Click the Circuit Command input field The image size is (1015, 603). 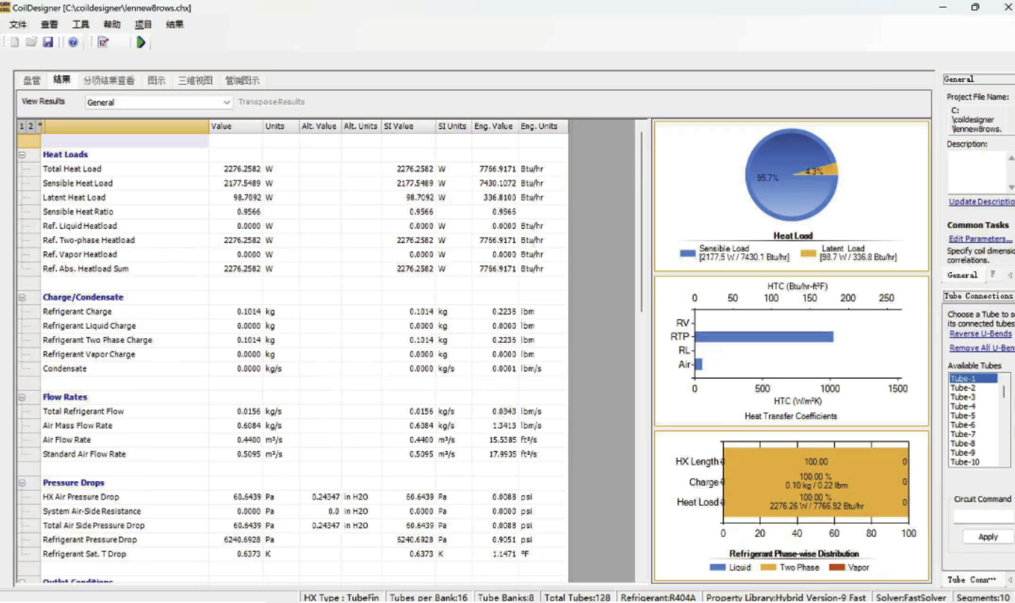pyautogui.click(x=983, y=517)
